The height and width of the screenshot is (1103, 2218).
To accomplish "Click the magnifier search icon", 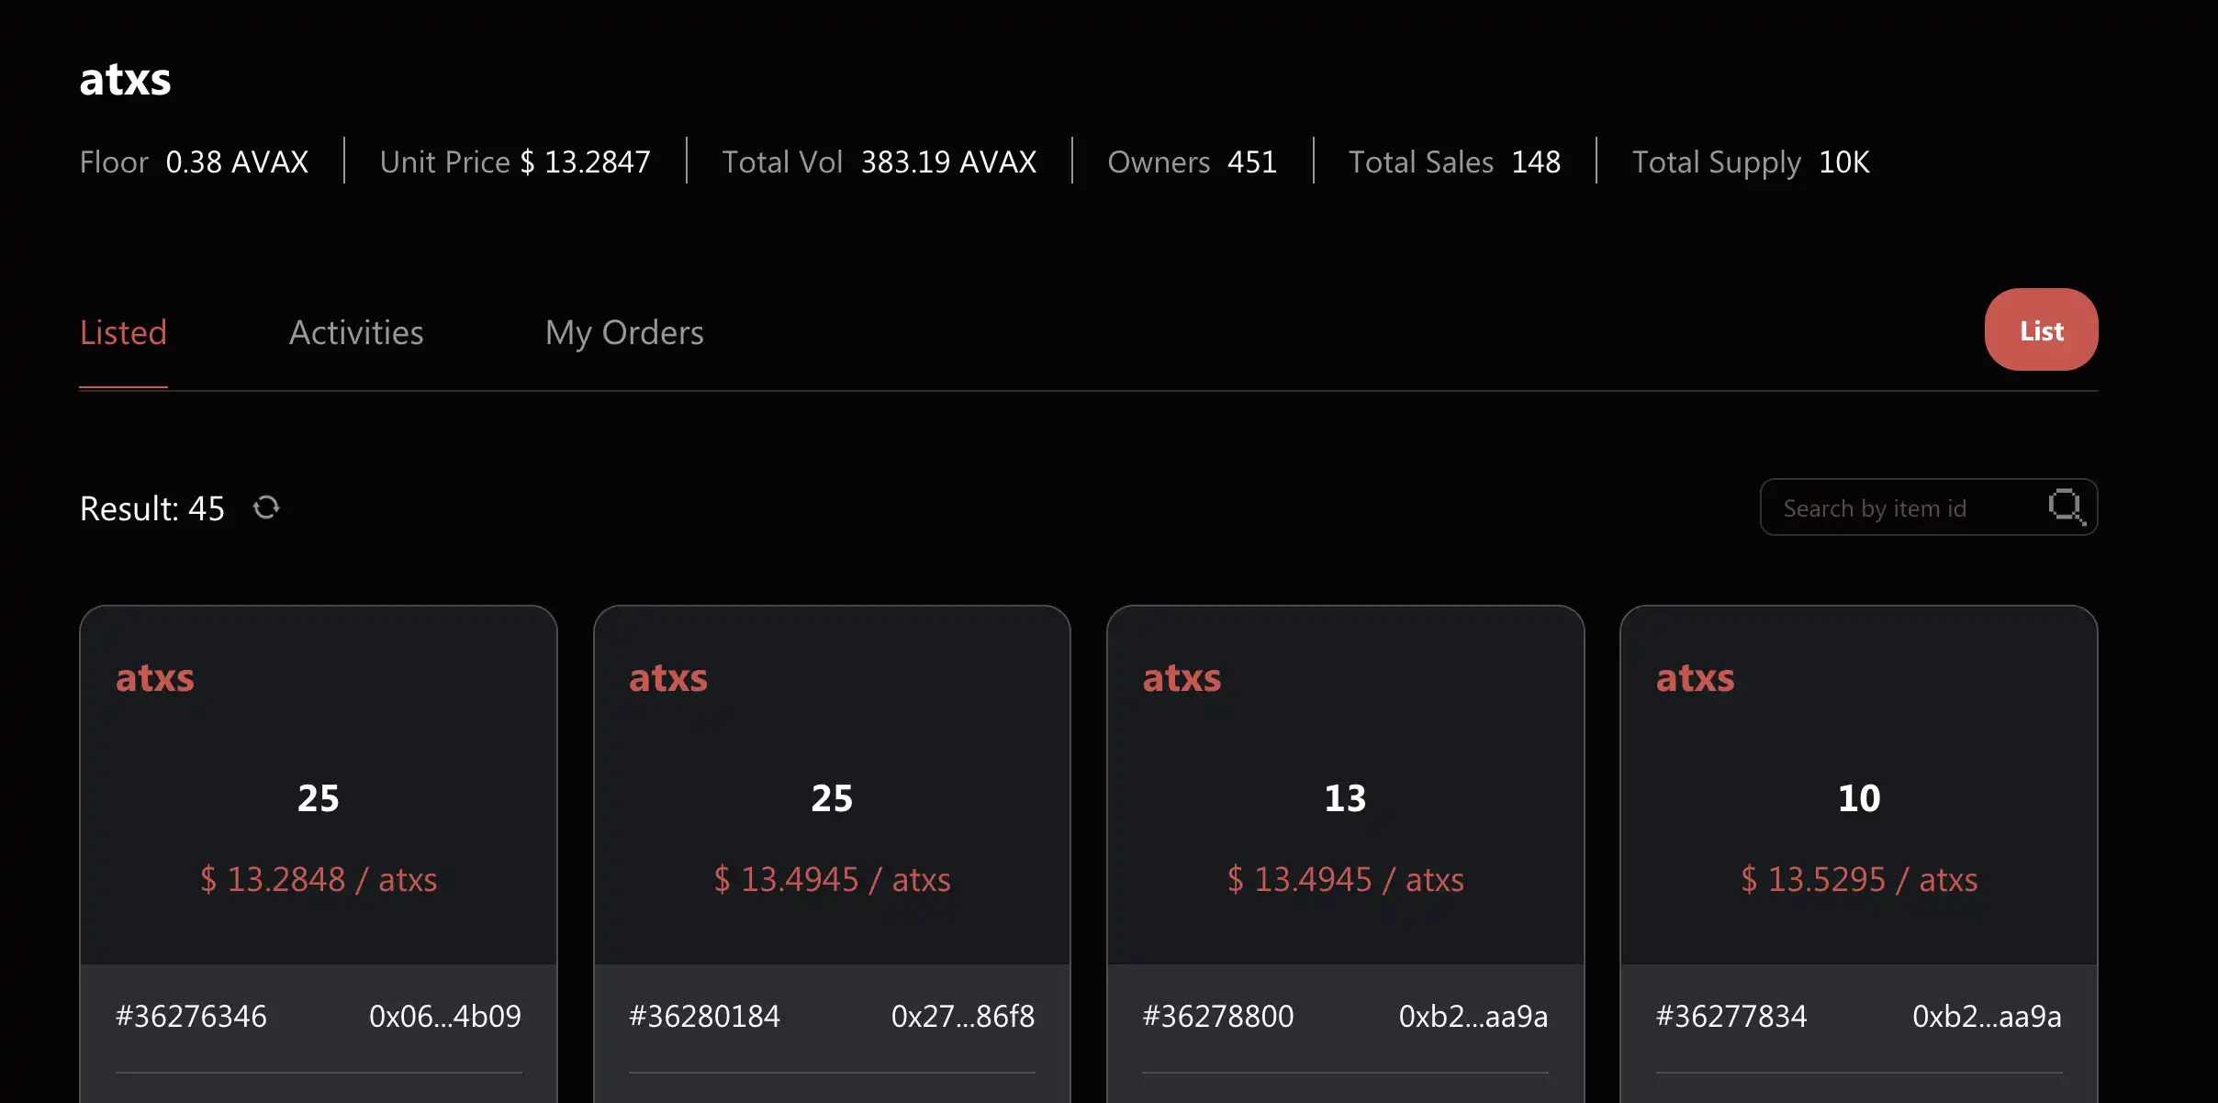I will [x=2066, y=507].
